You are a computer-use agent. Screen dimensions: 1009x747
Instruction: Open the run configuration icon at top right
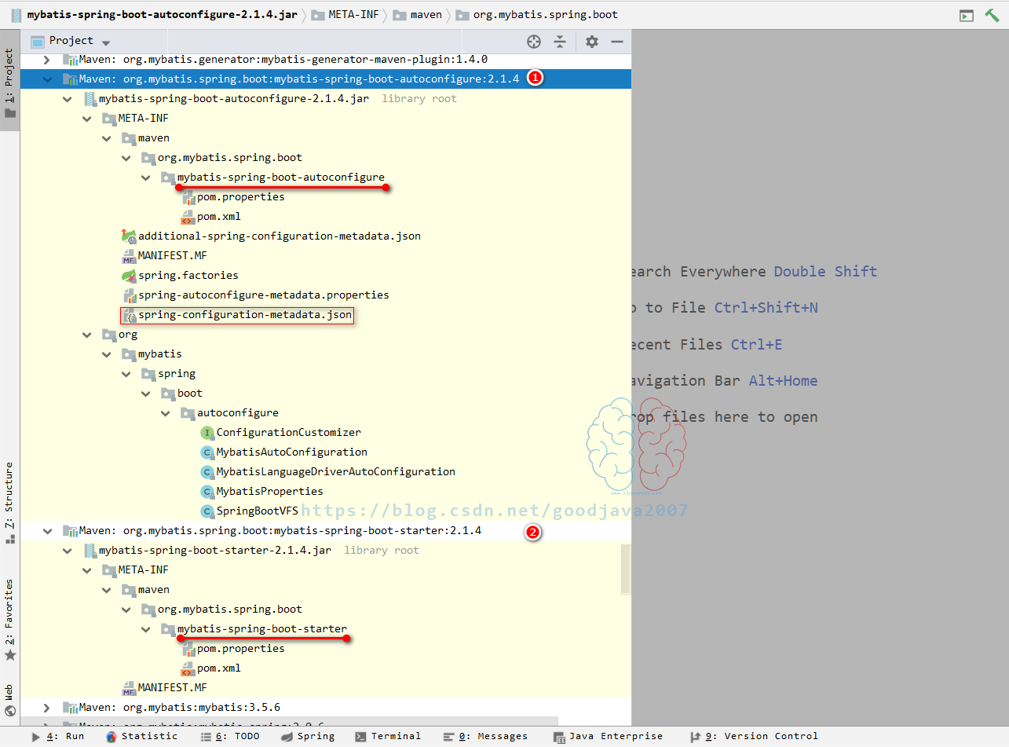tap(967, 15)
